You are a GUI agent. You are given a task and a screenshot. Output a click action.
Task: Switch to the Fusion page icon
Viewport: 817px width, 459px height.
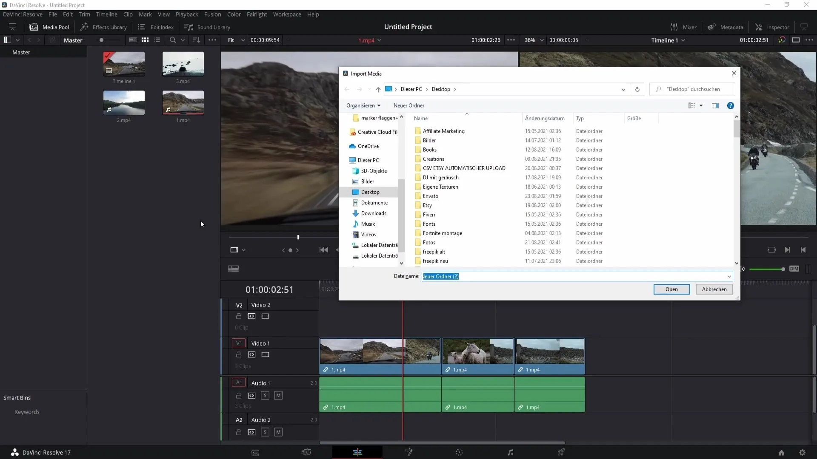pyautogui.click(x=408, y=452)
